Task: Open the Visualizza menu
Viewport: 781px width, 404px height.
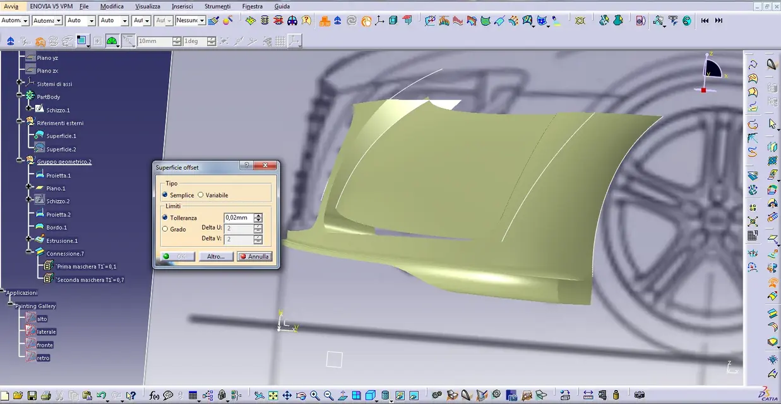Action: pos(148,6)
